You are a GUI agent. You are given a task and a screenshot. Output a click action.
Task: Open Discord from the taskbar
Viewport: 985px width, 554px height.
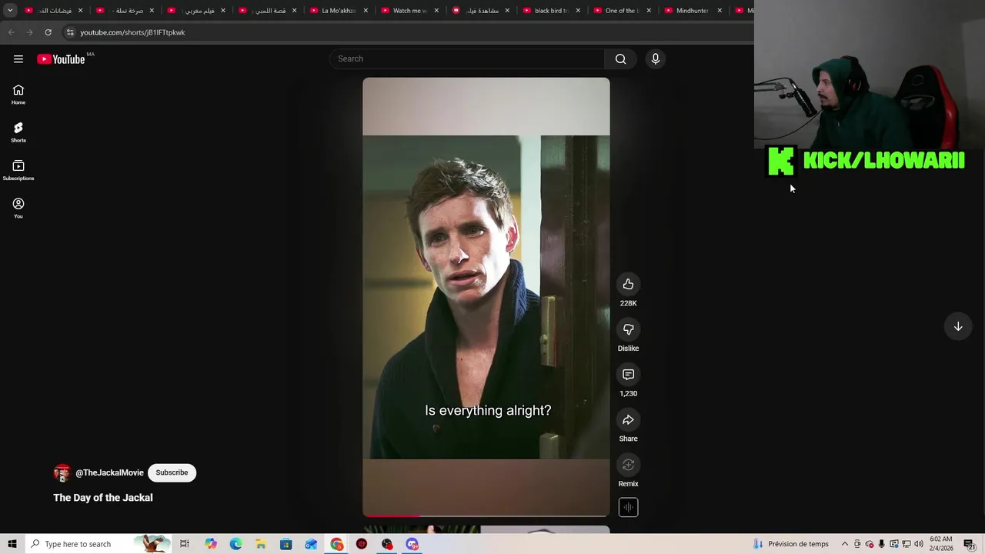(412, 544)
